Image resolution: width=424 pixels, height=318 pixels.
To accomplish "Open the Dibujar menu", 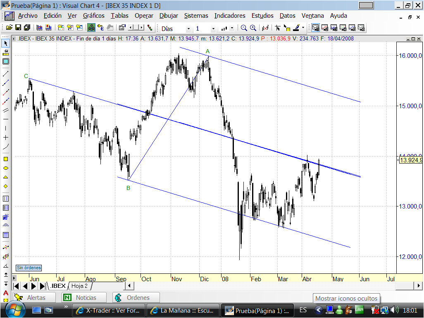I will coord(169,16).
